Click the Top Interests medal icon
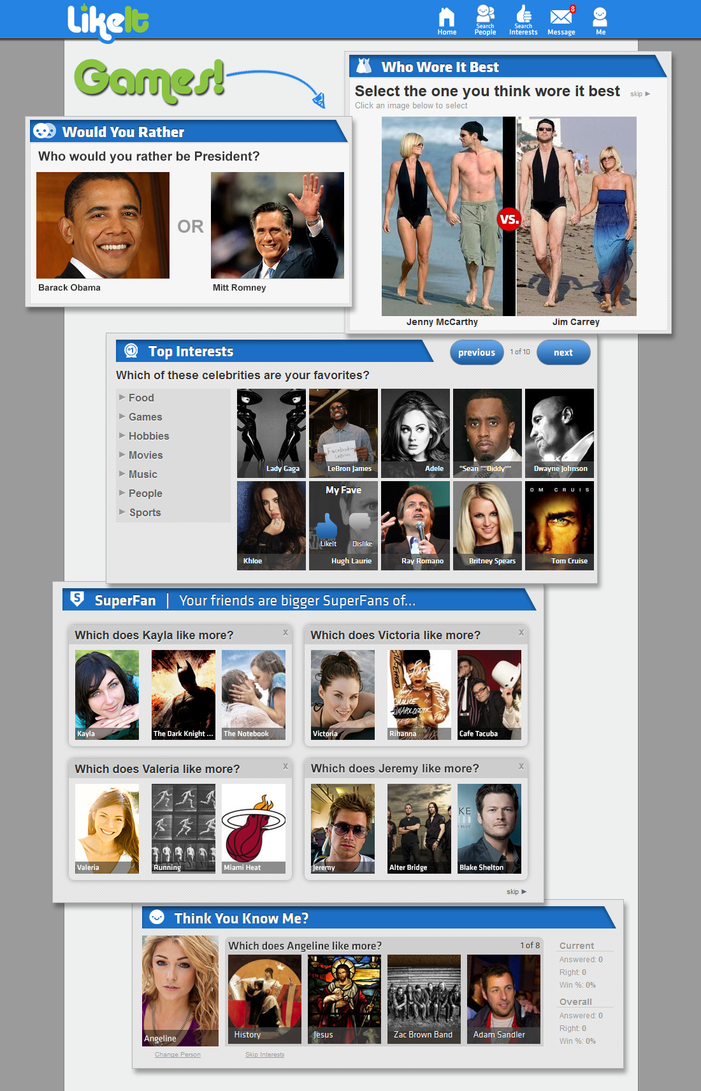Image resolution: width=701 pixels, height=1091 pixels. point(131,350)
